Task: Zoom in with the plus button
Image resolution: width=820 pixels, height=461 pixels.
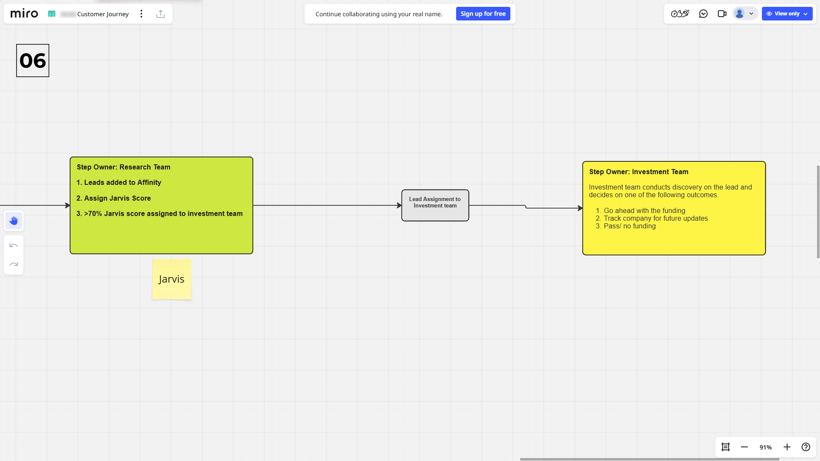Action: point(787,447)
